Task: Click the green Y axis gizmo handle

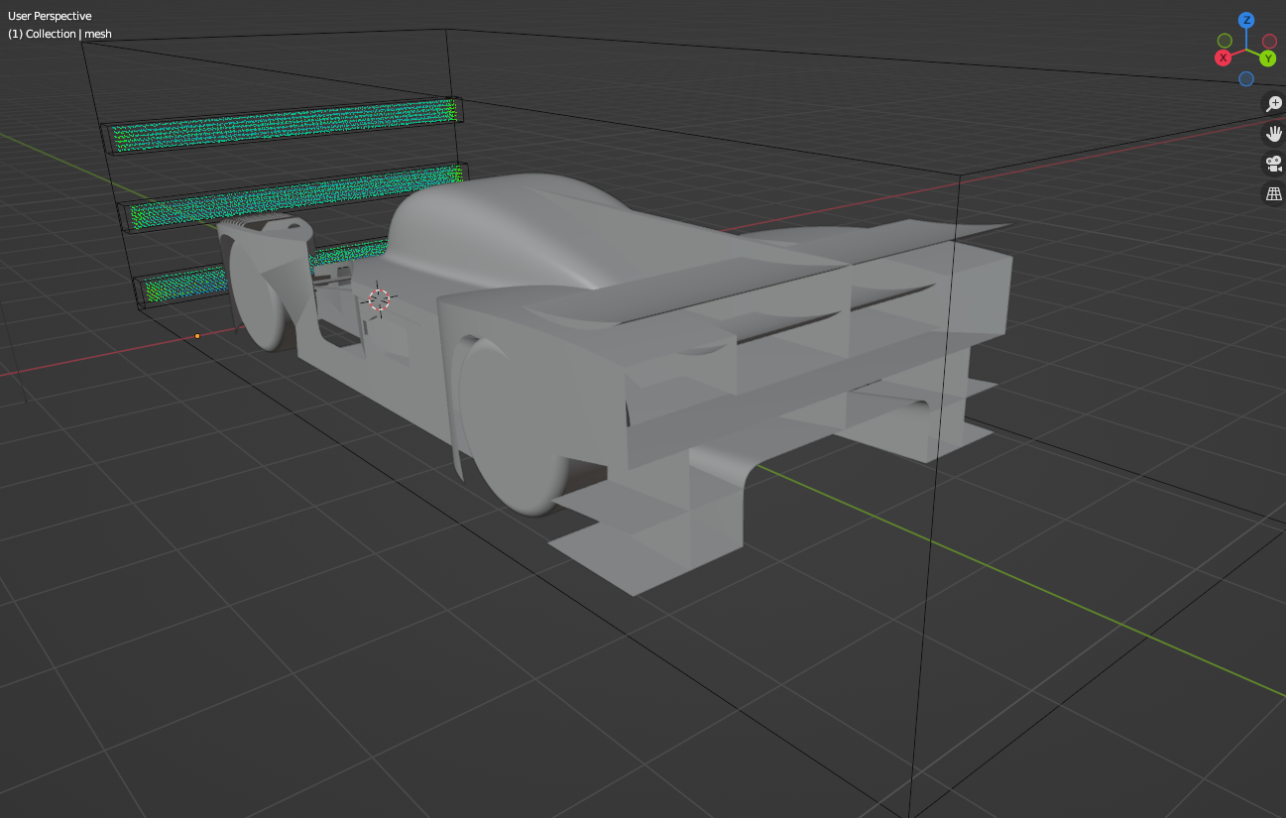Action: pyautogui.click(x=1267, y=58)
